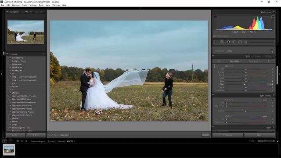
Task: Open the Highlights color swatch in Split Toning
Action: [264, 100]
